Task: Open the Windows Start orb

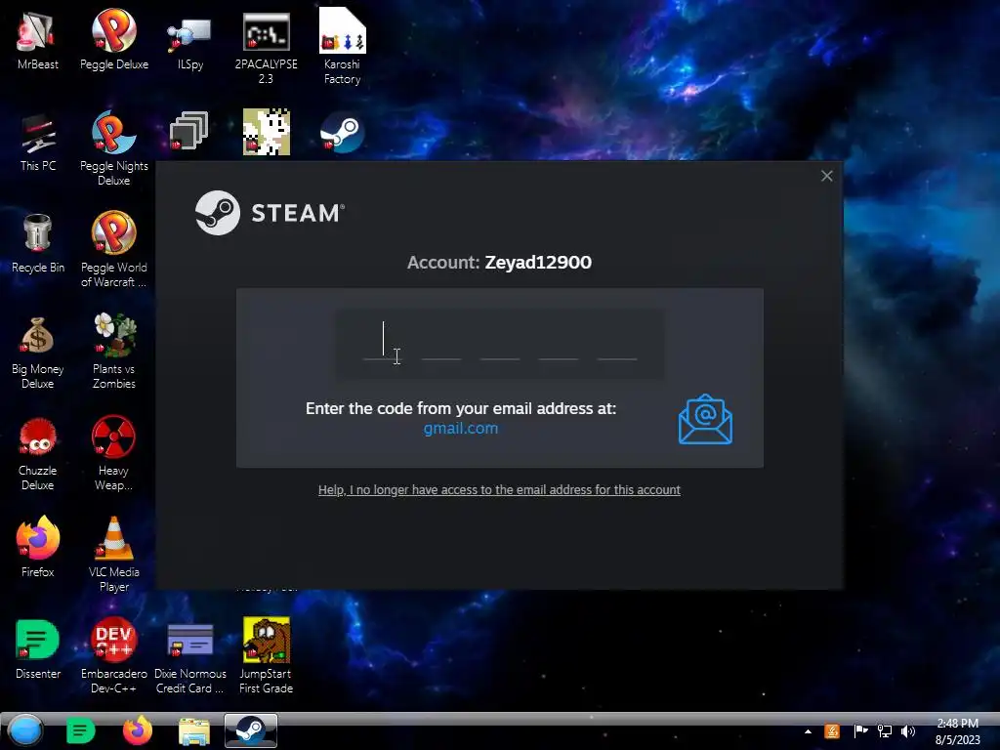Action: [x=25, y=730]
